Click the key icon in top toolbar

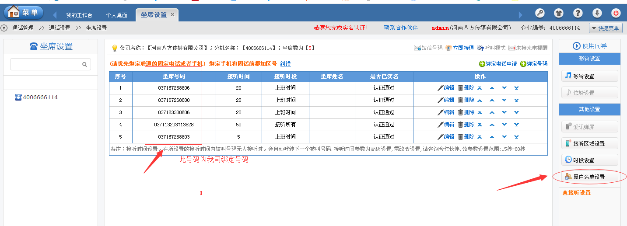click(540, 13)
